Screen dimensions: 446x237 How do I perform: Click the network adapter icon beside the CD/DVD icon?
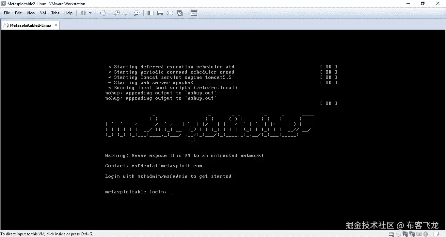[x=405, y=234]
